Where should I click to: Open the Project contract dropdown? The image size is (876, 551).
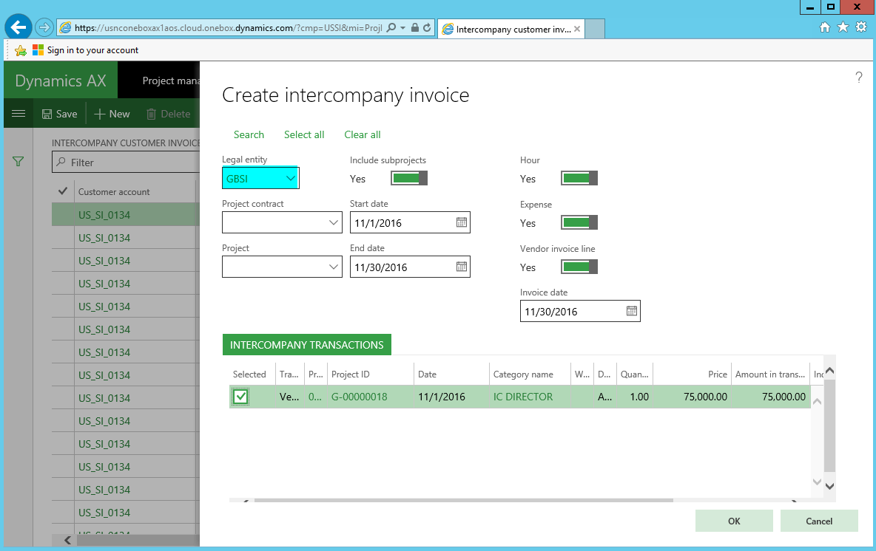click(333, 222)
